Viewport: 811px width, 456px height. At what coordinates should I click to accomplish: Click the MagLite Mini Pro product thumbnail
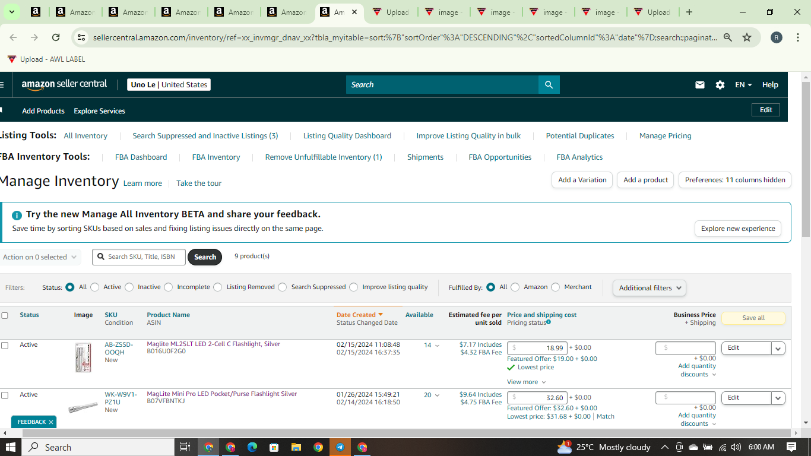click(x=83, y=408)
